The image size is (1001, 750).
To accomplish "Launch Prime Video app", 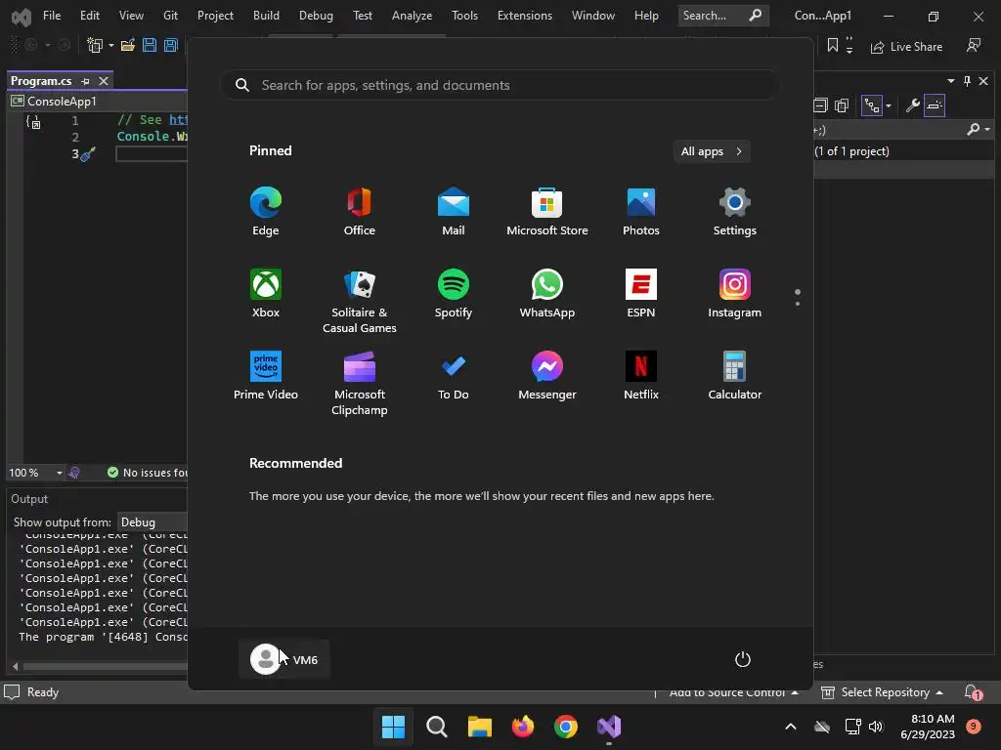I will coord(266,376).
